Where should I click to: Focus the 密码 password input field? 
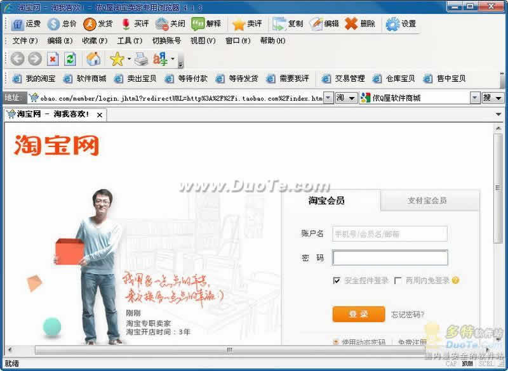[390, 257]
